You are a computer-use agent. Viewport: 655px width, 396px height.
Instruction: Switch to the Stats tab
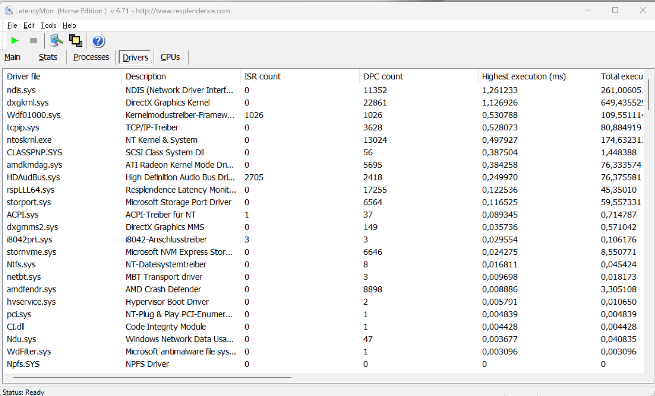[48, 57]
